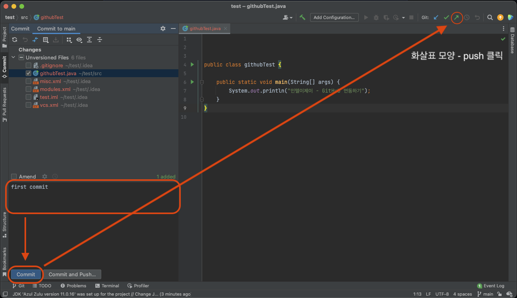Open the run-with-profiler dropdown arrow
The height and width of the screenshot is (298, 517).
[403, 17]
